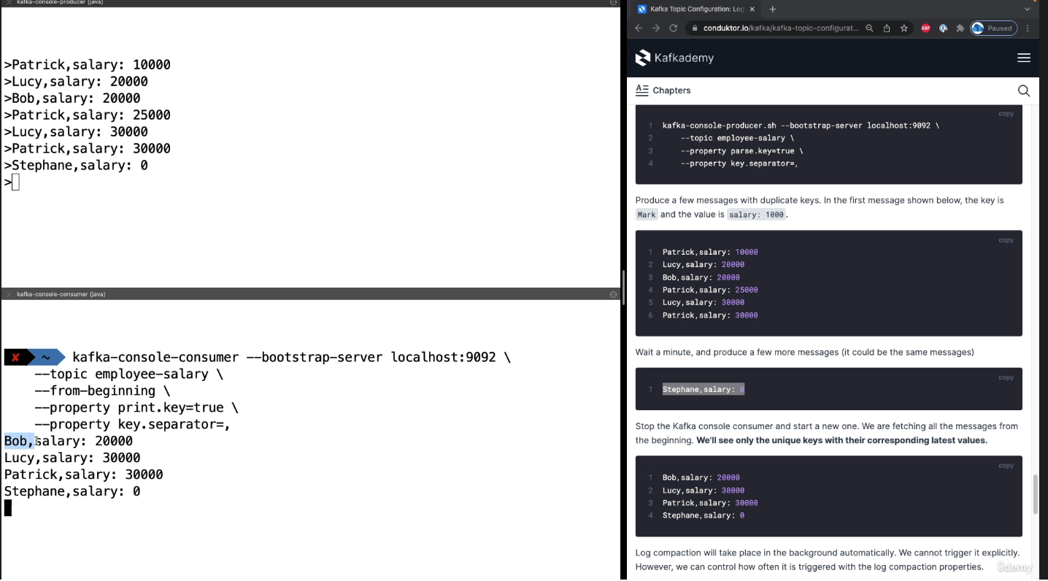
Task: Open a new browser tab
Action: [x=773, y=9]
